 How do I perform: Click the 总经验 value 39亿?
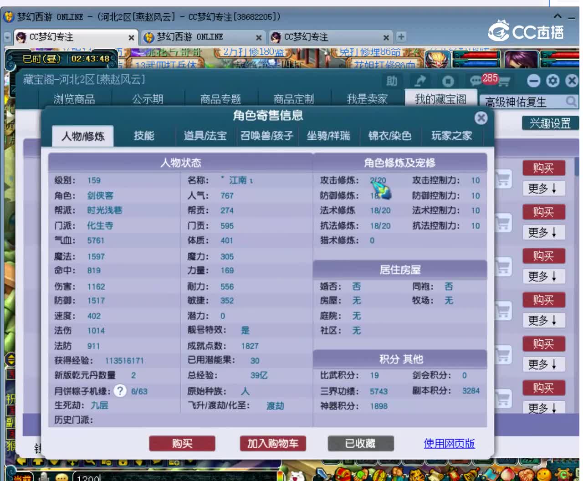click(x=259, y=375)
